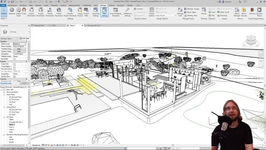266x150 pixels.
Task: Open the Main Model design option dropdown
Action: click(x=165, y=15)
